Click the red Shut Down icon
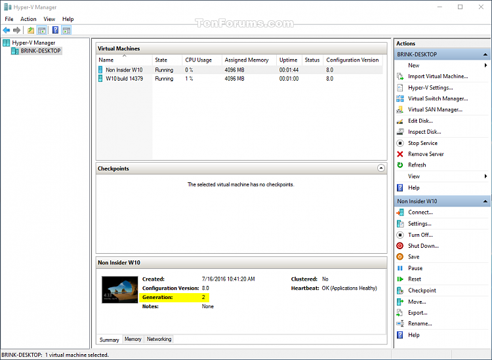 (400, 246)
